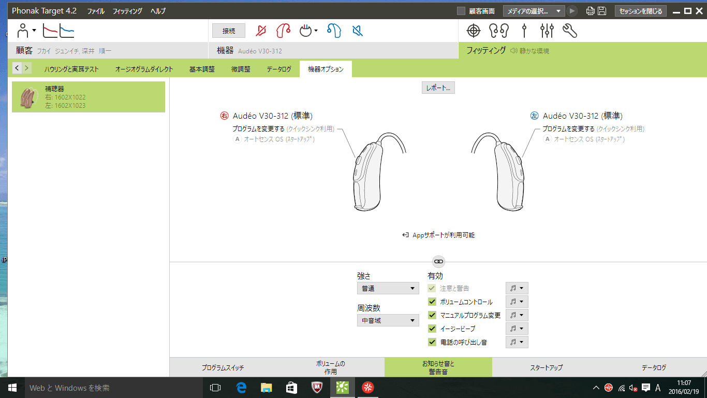Viewport: 707px width, 398px height.
Task: Open sound dropdown for ボリュームコントロール
Action: point(517,302)
